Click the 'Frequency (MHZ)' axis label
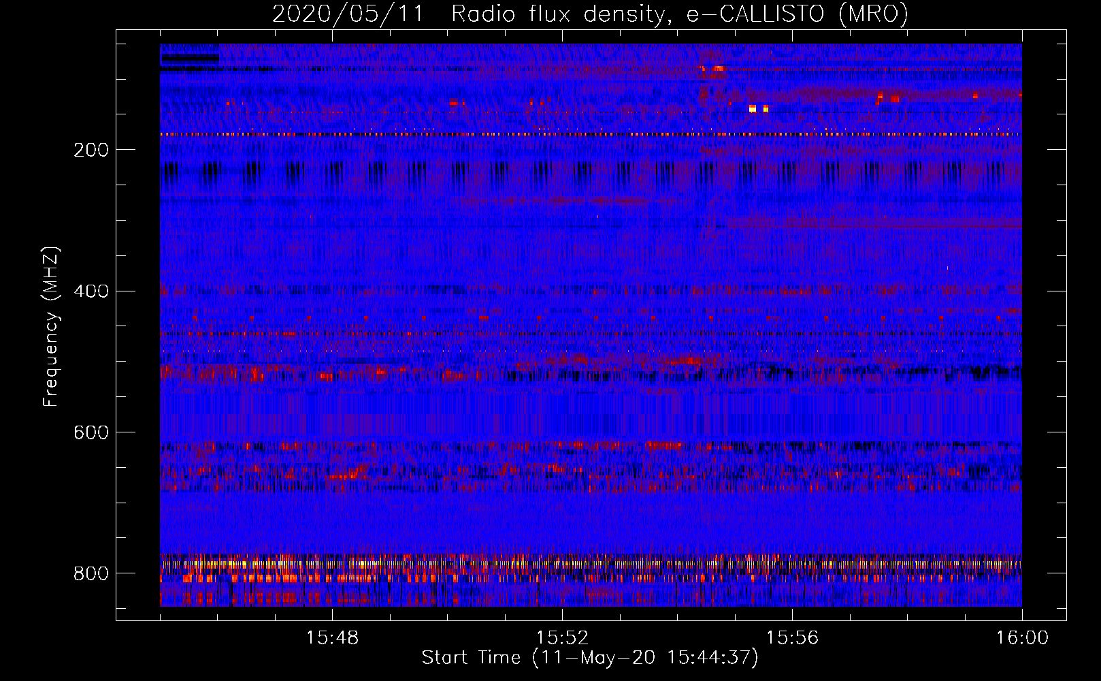The image size is (1101, 681). (51, 326)
